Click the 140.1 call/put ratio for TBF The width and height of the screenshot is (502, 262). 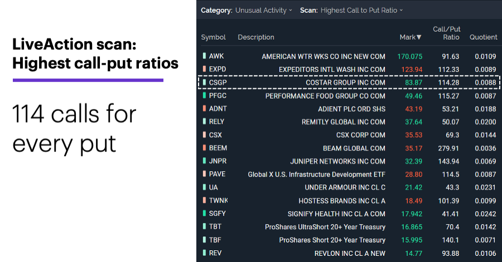pos(451,240)
